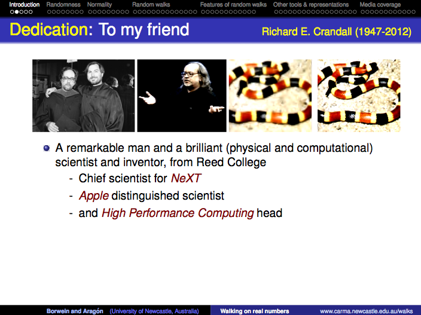
Task: Click the rightmost coral snake image
Action: pos(358,95)
